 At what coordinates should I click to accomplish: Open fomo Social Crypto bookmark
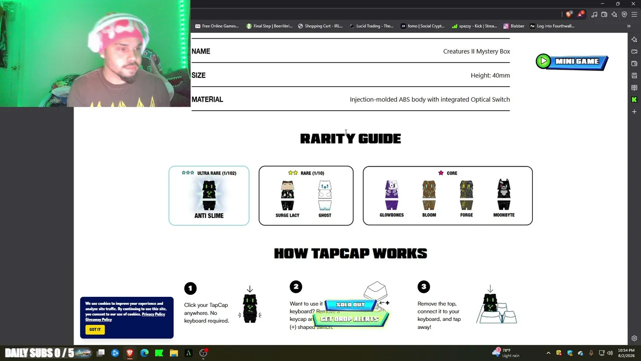[423, 26]
